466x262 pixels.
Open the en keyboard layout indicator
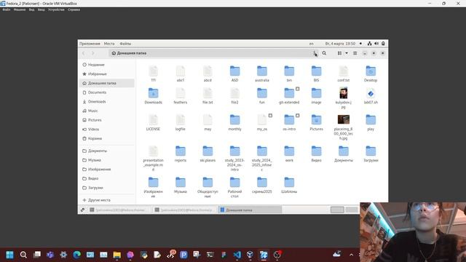(x=311, y=44)
